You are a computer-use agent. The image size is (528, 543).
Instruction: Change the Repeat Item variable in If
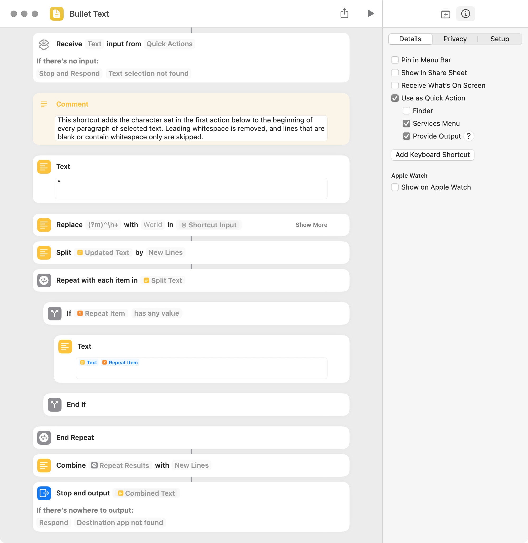click(101, 313)
